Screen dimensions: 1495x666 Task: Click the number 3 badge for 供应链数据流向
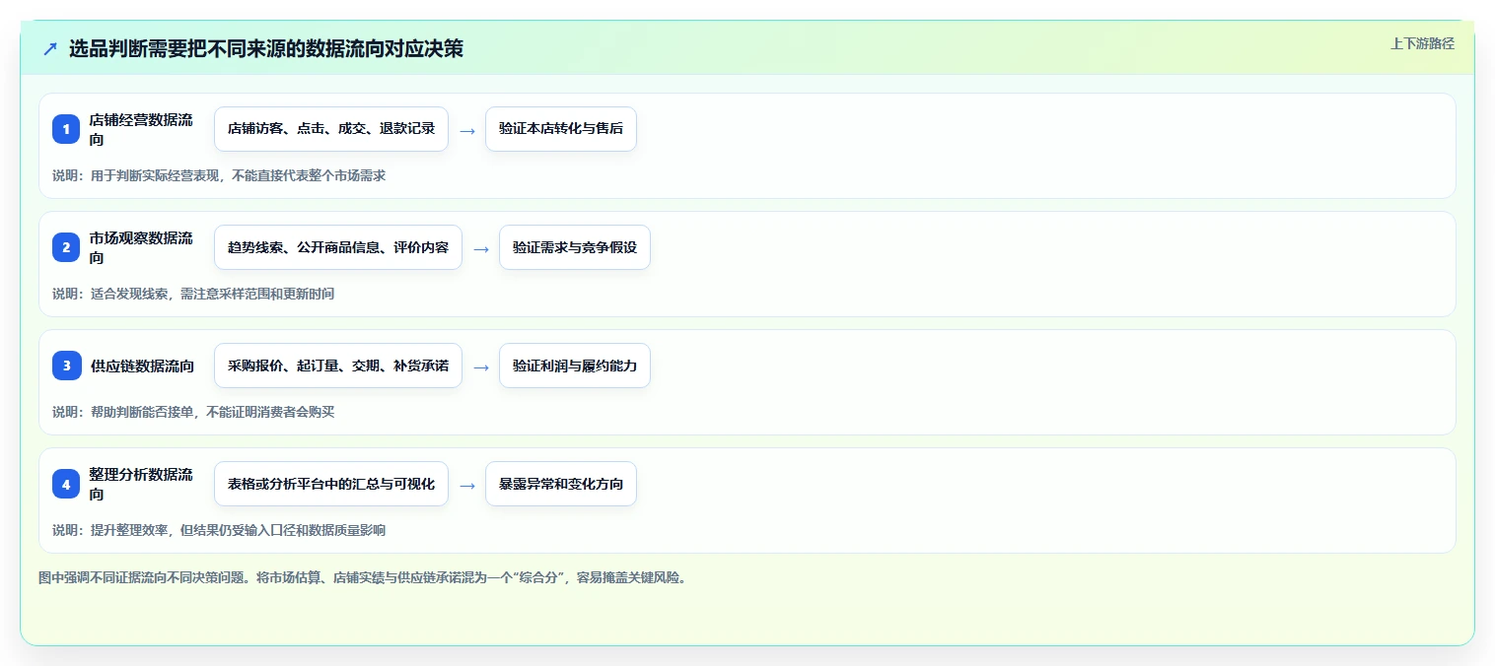tap(66, 366)
